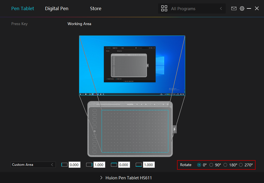Click the left-edge working area icon
The height and width of the screenshot is (183, 264).
pyautogui.click(x=64, y=165)
